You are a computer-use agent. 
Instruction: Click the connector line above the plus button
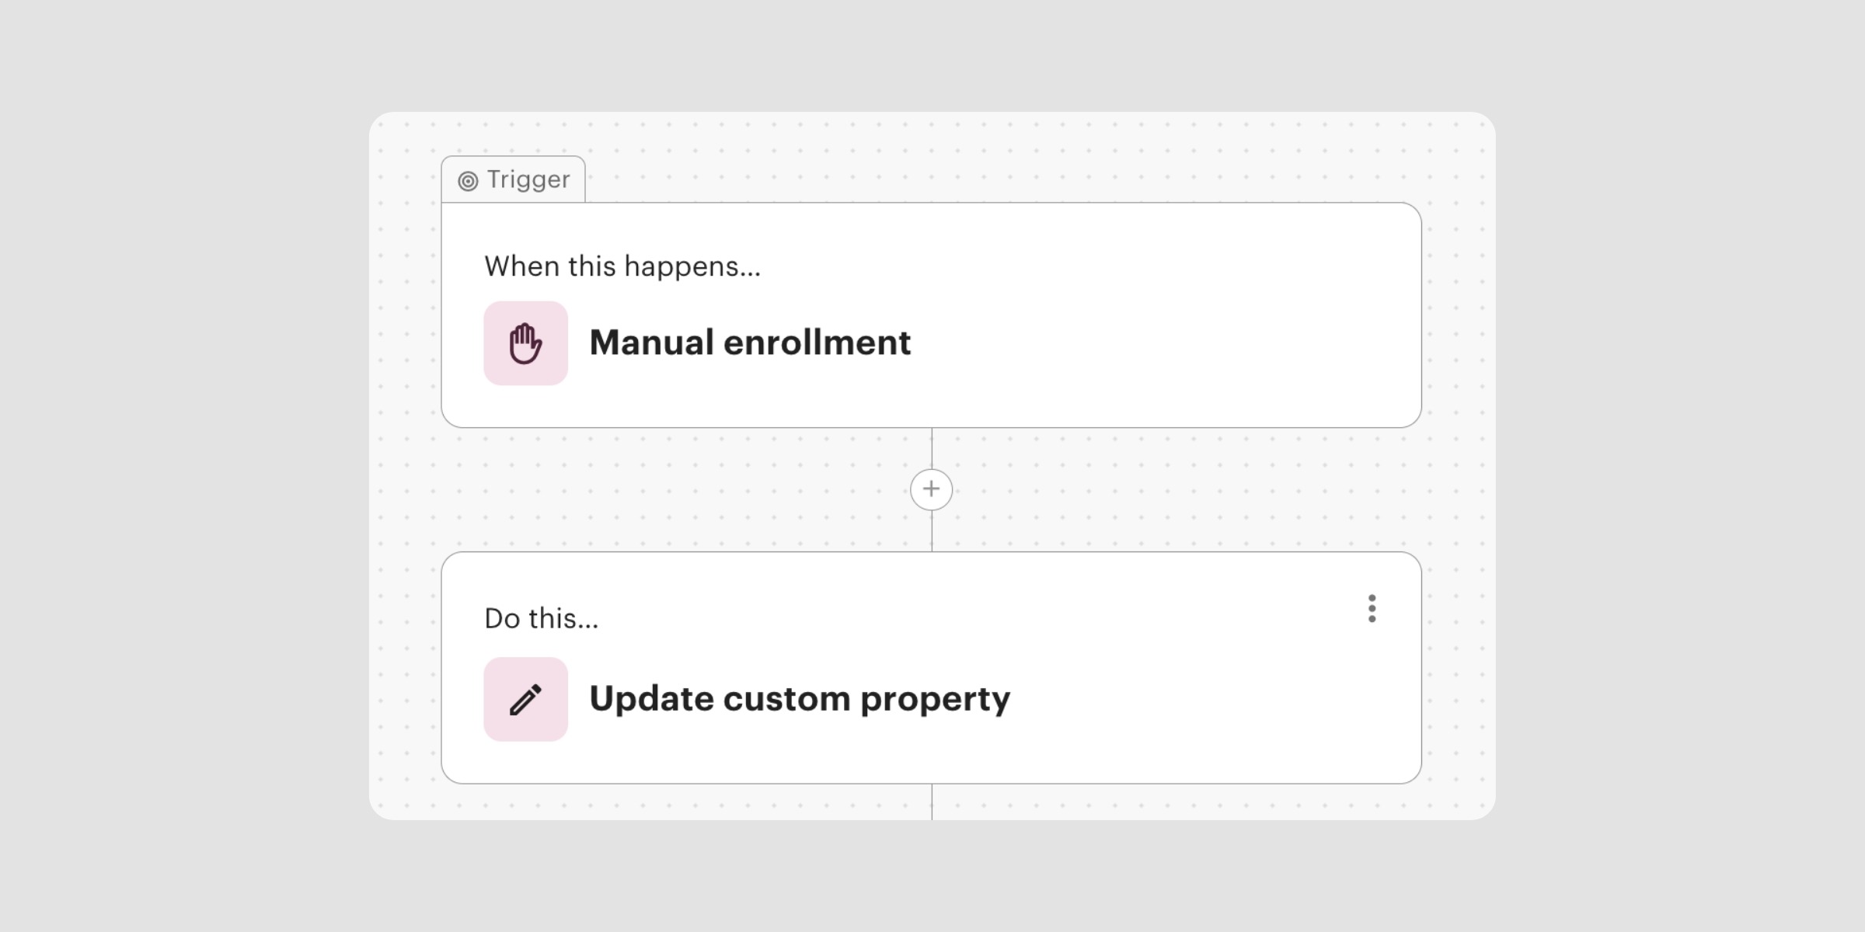(932, 447)
